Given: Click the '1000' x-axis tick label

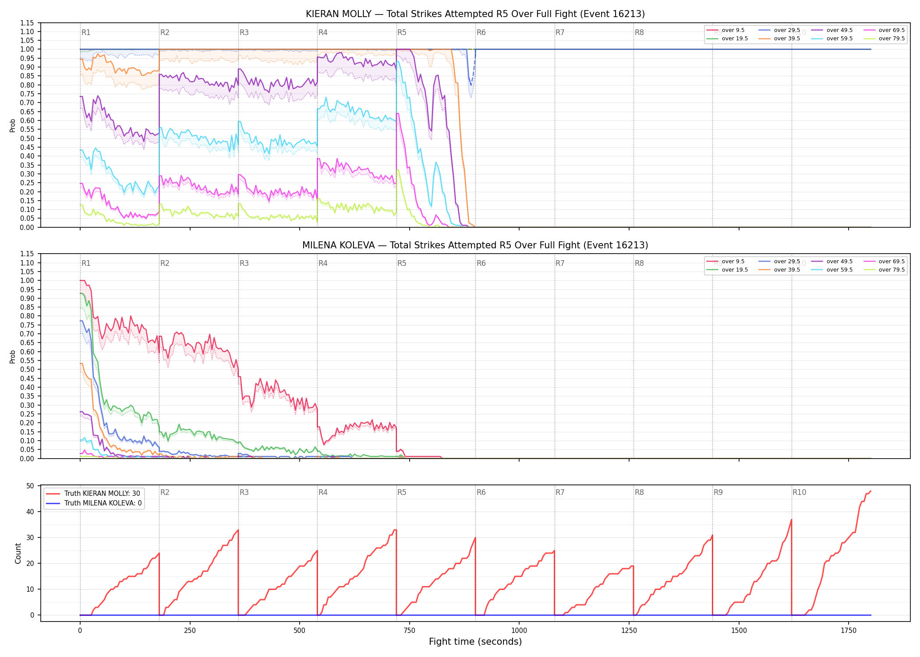Looking at the screenshot, I should pos(519,631).
